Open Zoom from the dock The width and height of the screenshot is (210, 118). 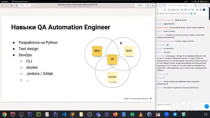pyautogui.click(x=166, y=114)
